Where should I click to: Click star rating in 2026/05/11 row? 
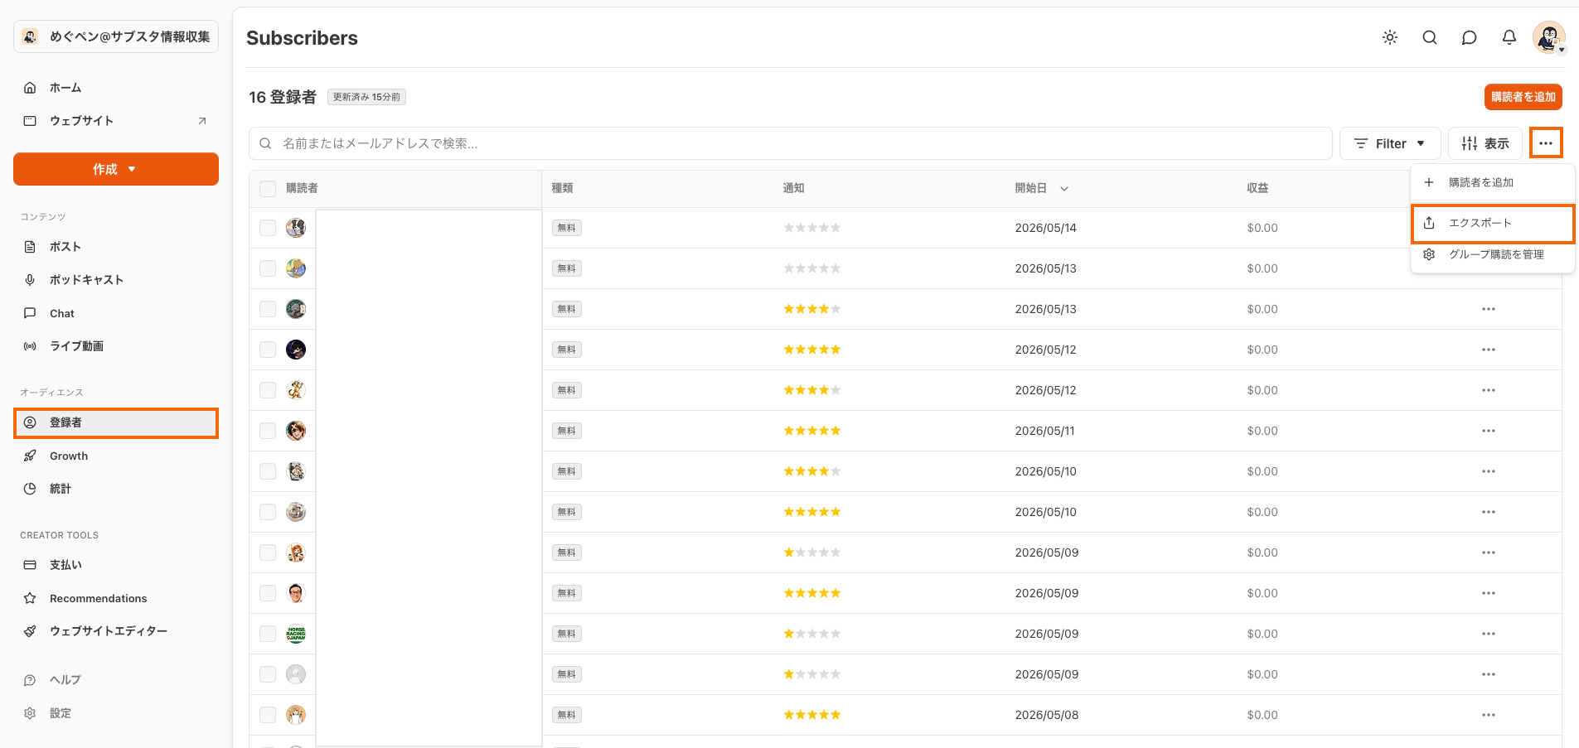812,431
